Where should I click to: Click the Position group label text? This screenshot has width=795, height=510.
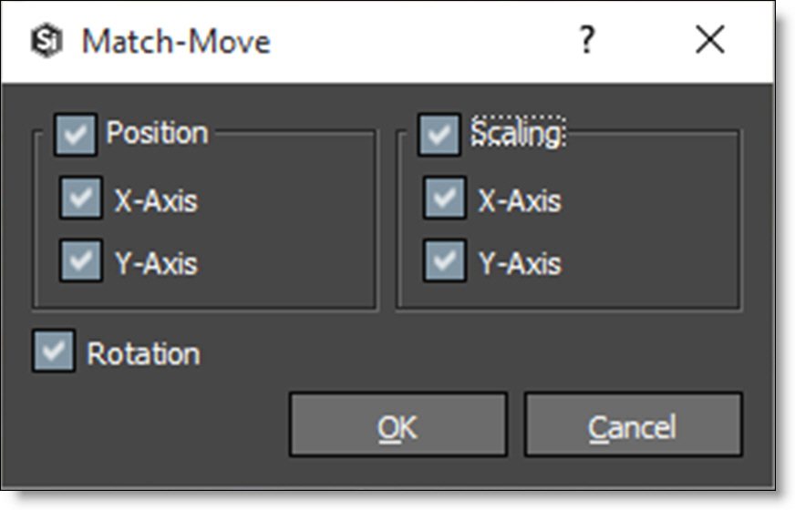point(157,133)
